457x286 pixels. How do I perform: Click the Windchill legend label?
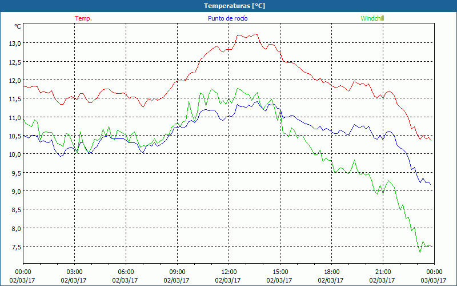[x=372, y=18]
